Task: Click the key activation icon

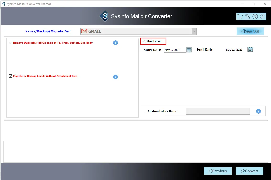Action: point(247,16)
